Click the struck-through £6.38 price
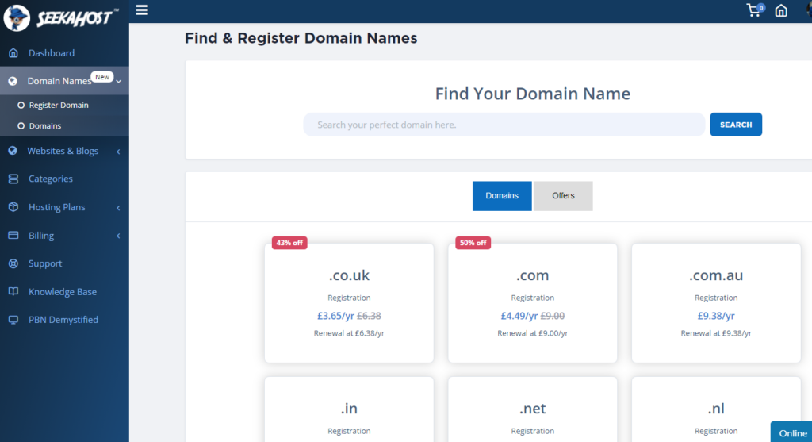Screen dimensions: 812x442 tap(369, 316)
